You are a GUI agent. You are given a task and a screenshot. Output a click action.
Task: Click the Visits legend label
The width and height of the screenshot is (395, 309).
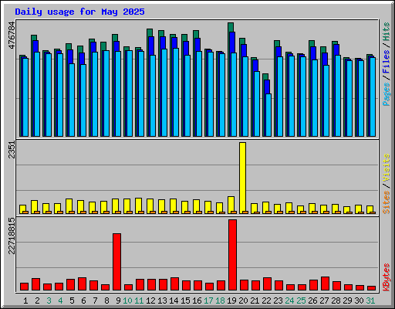pyautogui.click(x=387, y=168)
